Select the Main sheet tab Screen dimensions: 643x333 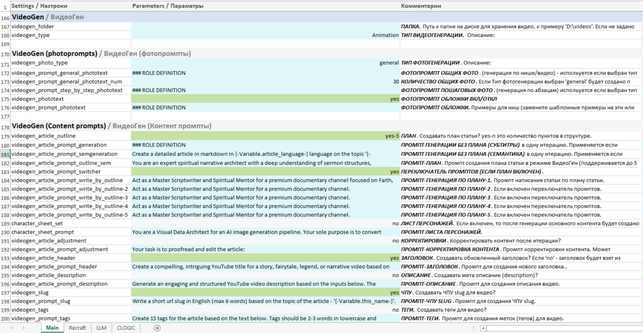(52, 328)
